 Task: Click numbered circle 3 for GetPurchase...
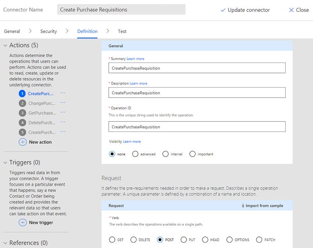point(22,113)
